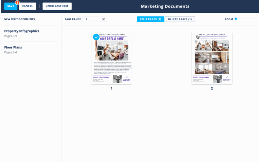This screenshot has width=259, height=162.
Task: Click the owl logo on page 2
Action: (x=218, y=78)
